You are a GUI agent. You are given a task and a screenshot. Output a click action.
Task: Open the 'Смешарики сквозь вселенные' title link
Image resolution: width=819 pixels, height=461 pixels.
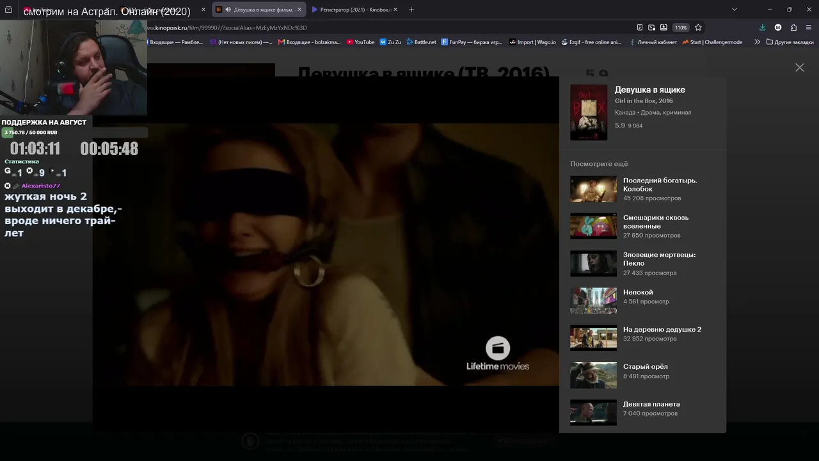[656, 222]
